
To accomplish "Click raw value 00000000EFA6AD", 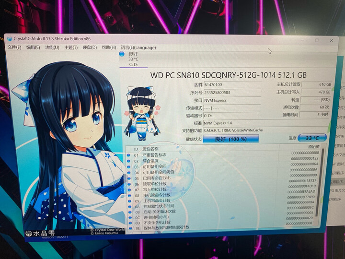I will tap(301, 191).
